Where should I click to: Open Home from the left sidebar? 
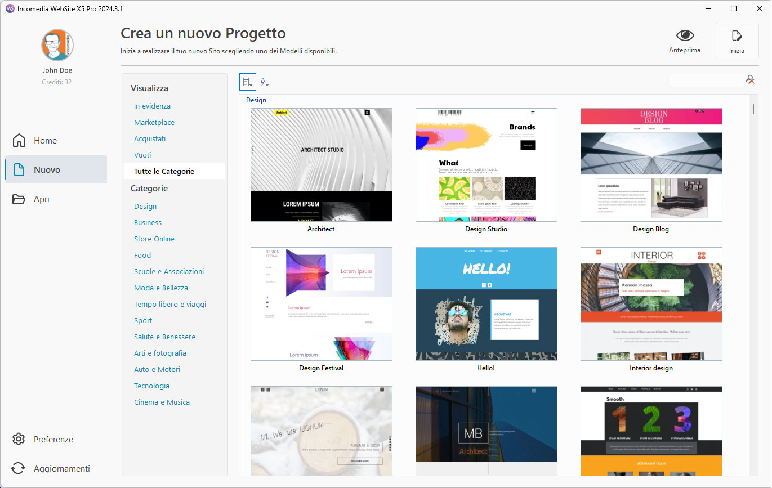click(x=46, y=140)
